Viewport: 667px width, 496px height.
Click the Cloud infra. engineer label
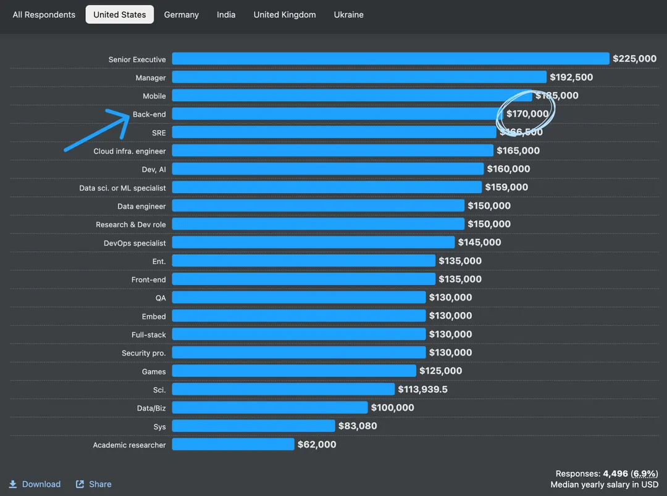(x=130, y=151)
